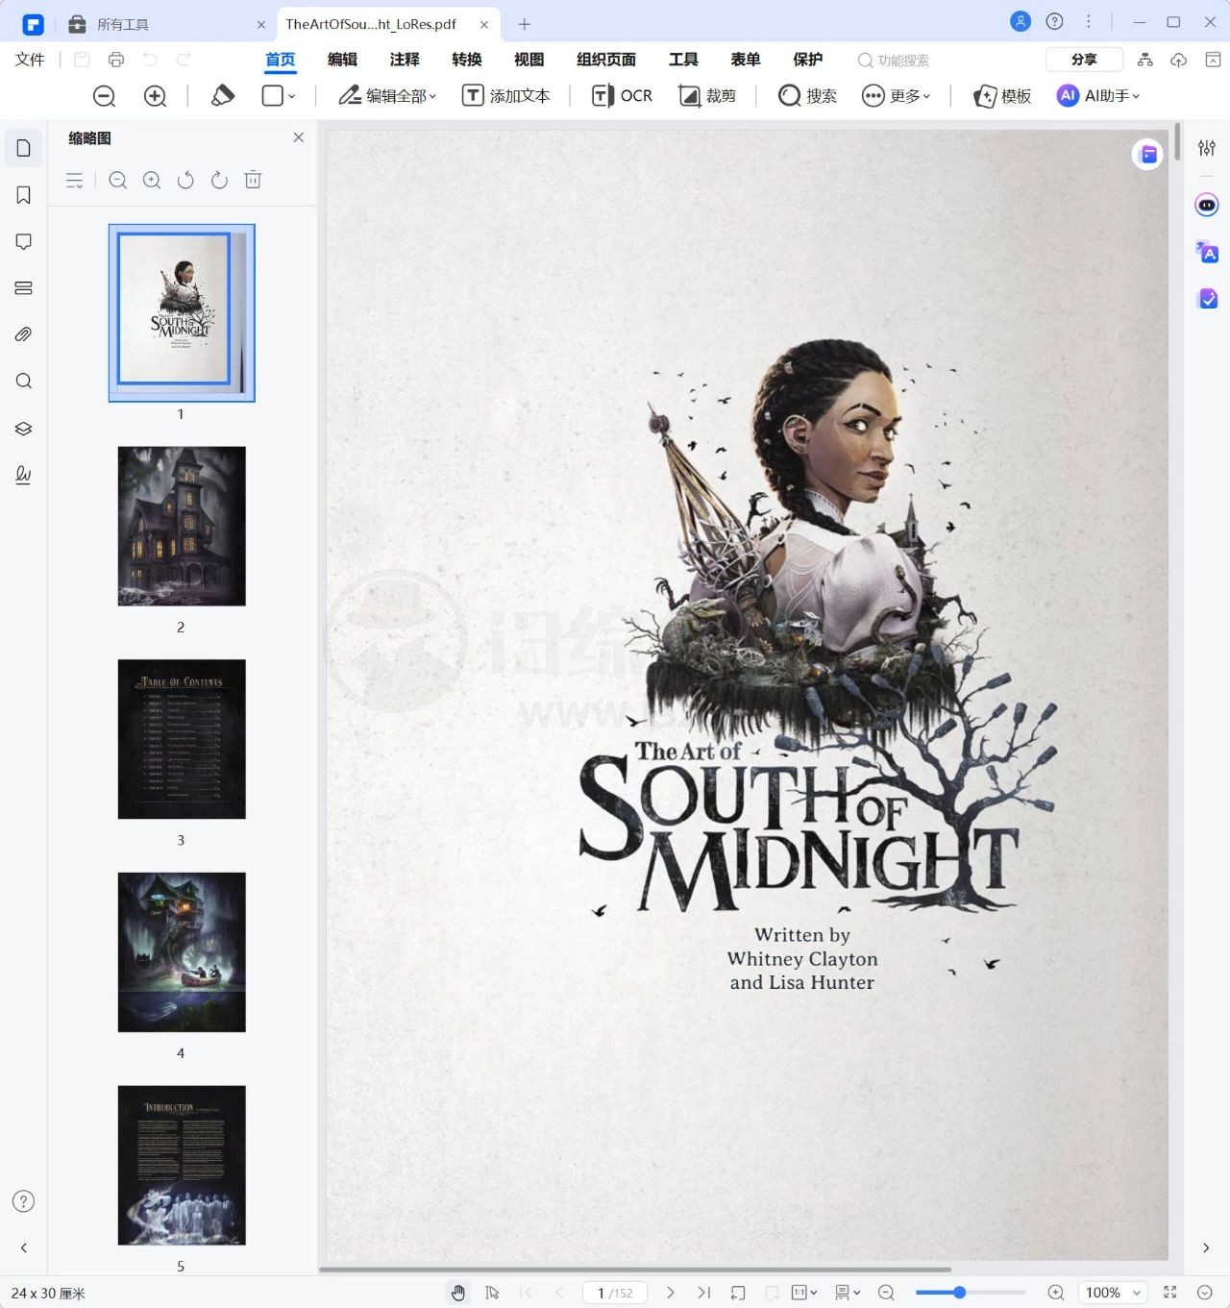Expand the 更多 dropdown
The height and width of the screenshot is (1308, 1230).
[x=896, y=95]
